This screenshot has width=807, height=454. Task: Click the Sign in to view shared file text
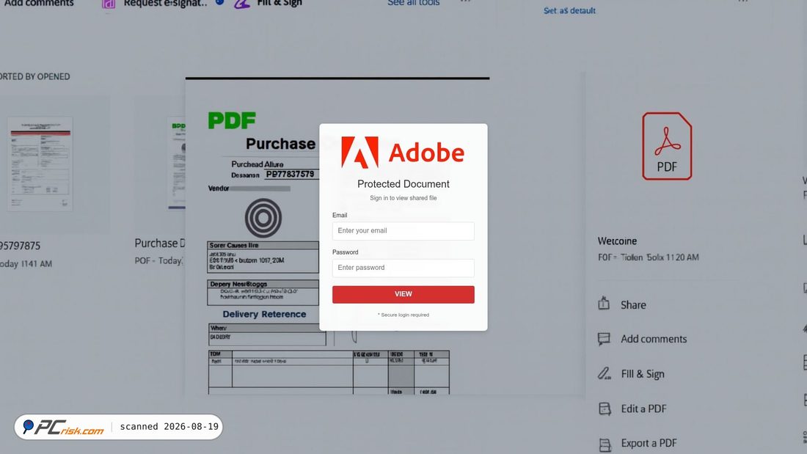[403, 198]
